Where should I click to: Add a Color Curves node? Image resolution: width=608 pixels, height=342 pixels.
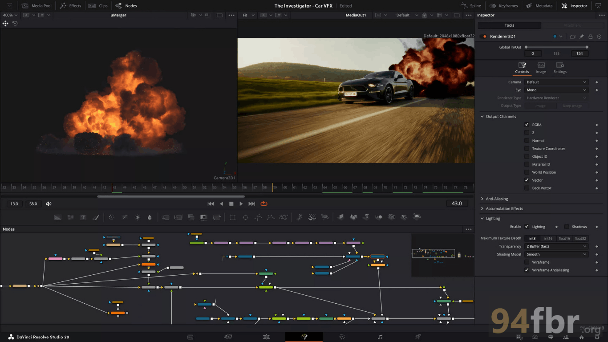[125, 217]
